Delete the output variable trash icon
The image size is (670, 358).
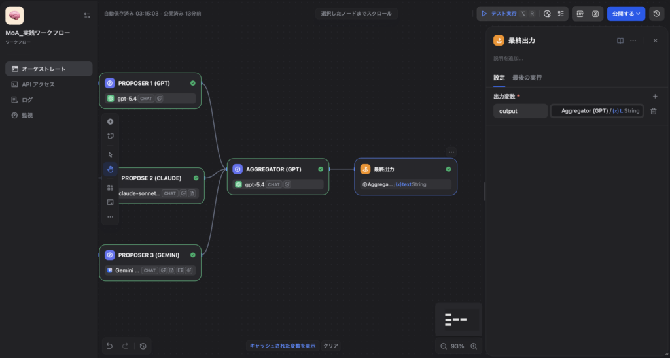[x=654, y=111]
